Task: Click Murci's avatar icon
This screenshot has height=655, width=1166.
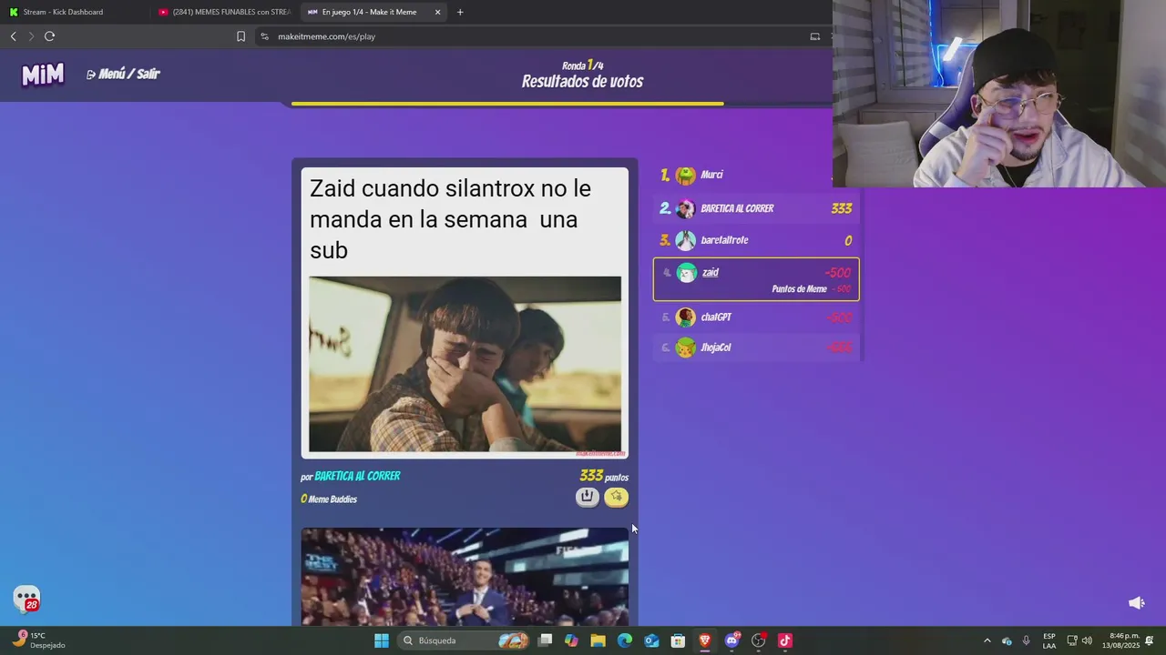Action: (686, 176)
